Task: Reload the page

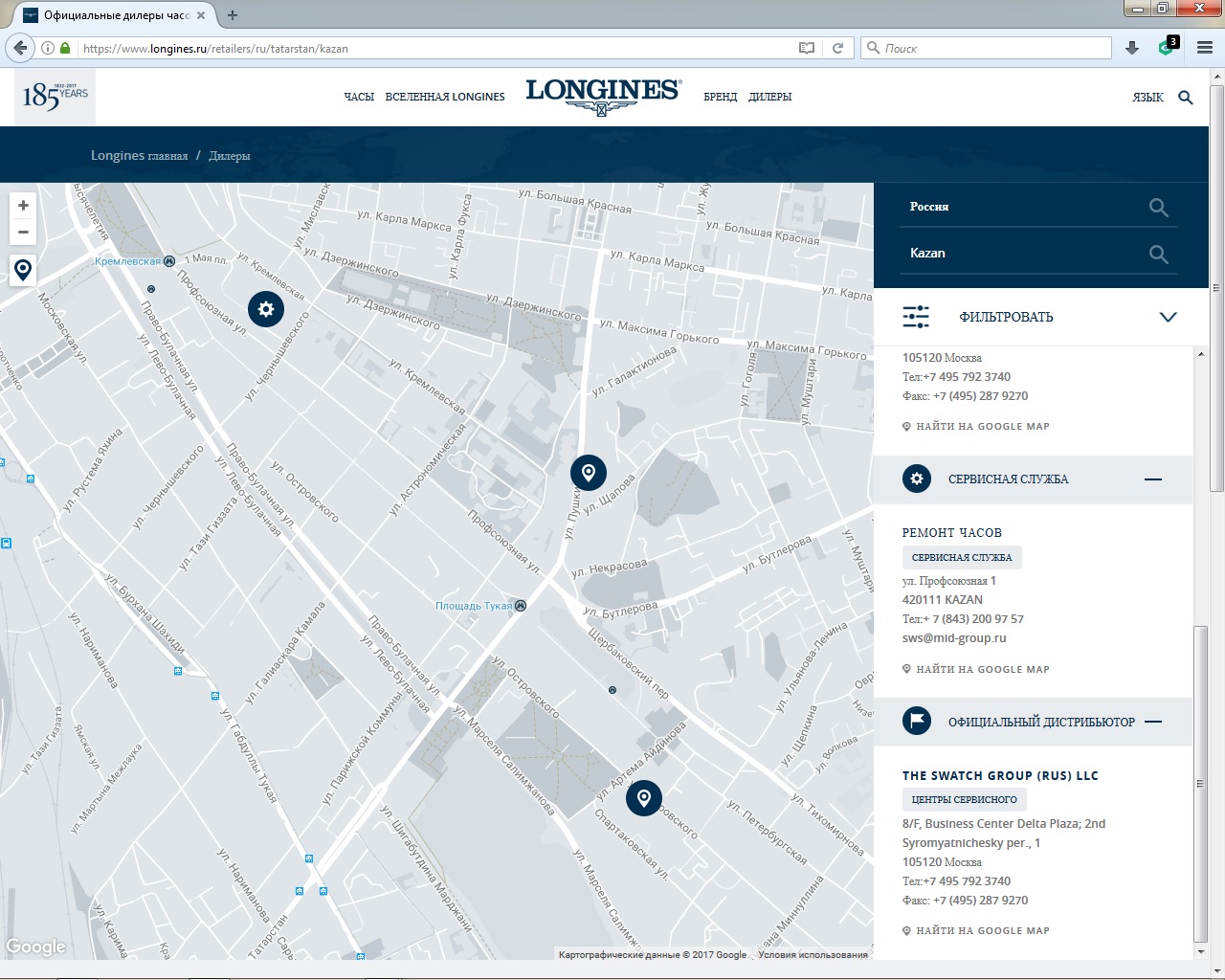Action: click(x=837, y=48)
